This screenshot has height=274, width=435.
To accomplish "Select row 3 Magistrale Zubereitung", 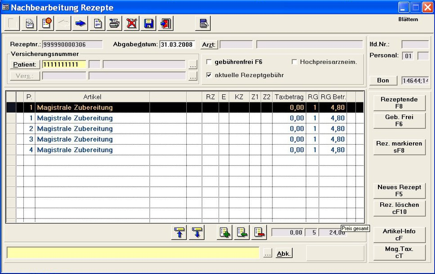I will click(75, 139).
